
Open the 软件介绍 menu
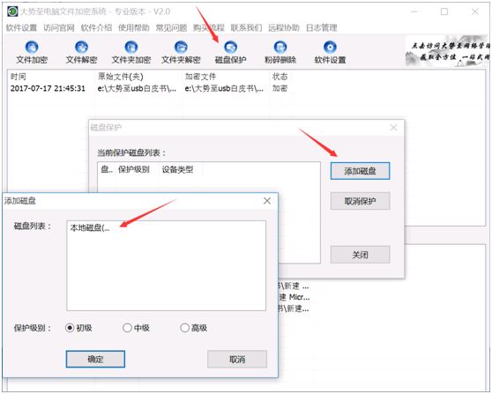pos(96,28)
